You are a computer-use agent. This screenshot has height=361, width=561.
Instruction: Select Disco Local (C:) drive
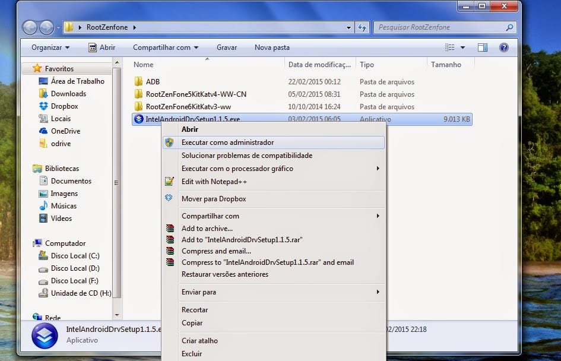(75, 256)
